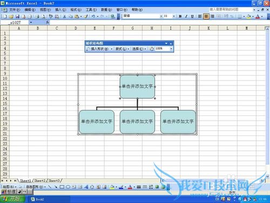The height and width of the screenshot is (203, 270).
Task: Open Layout dropdown in org chart toolbar
Action: pyautogui.click(x=122, y=49)
